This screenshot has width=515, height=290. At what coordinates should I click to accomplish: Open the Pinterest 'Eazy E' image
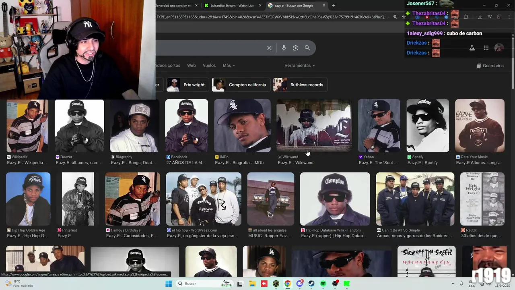(78, 199)
